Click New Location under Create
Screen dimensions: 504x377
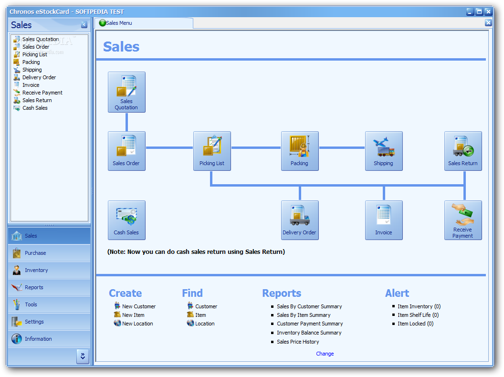pyautogui.click(x=137, y=324)
